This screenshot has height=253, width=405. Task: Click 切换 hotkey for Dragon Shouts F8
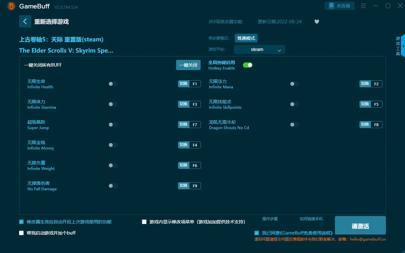365,125
